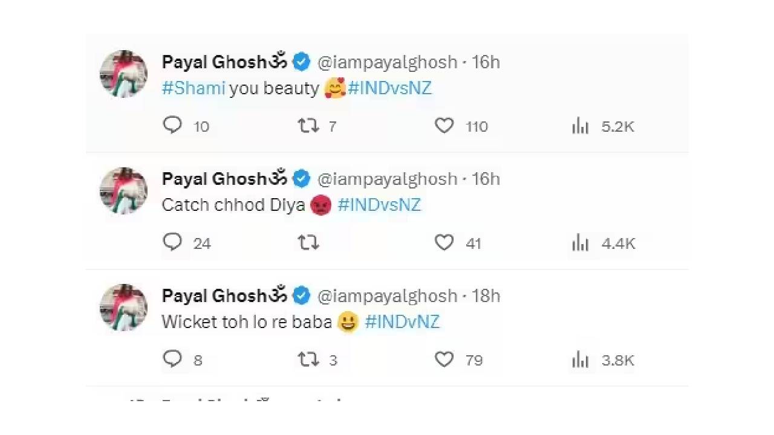The width and height of the screenshot is (774, 435).
Task: Open the 18h timestamp of the Wicket tweet
Action: (486, 295)
